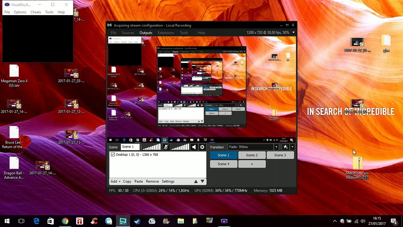The height and width of the screenshot is (227, 403).
Task: Mute the speaker audio in XSplit
Action: 194,147
